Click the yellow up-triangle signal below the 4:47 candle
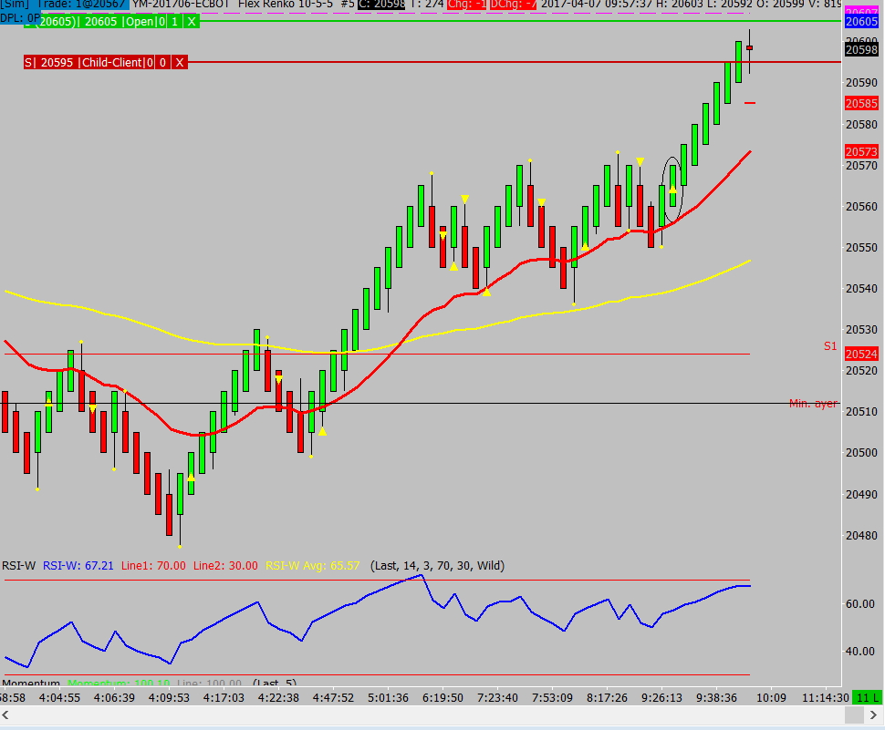Viewport: 885px width, 730px height. pyautogui.click(x=322, y=431)
